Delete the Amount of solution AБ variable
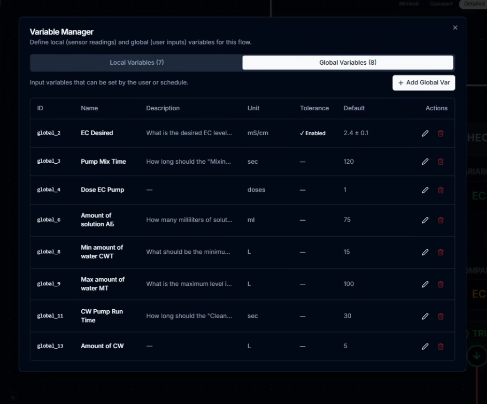The width and height of the screenshot is (487, 404). pos(440,220)
